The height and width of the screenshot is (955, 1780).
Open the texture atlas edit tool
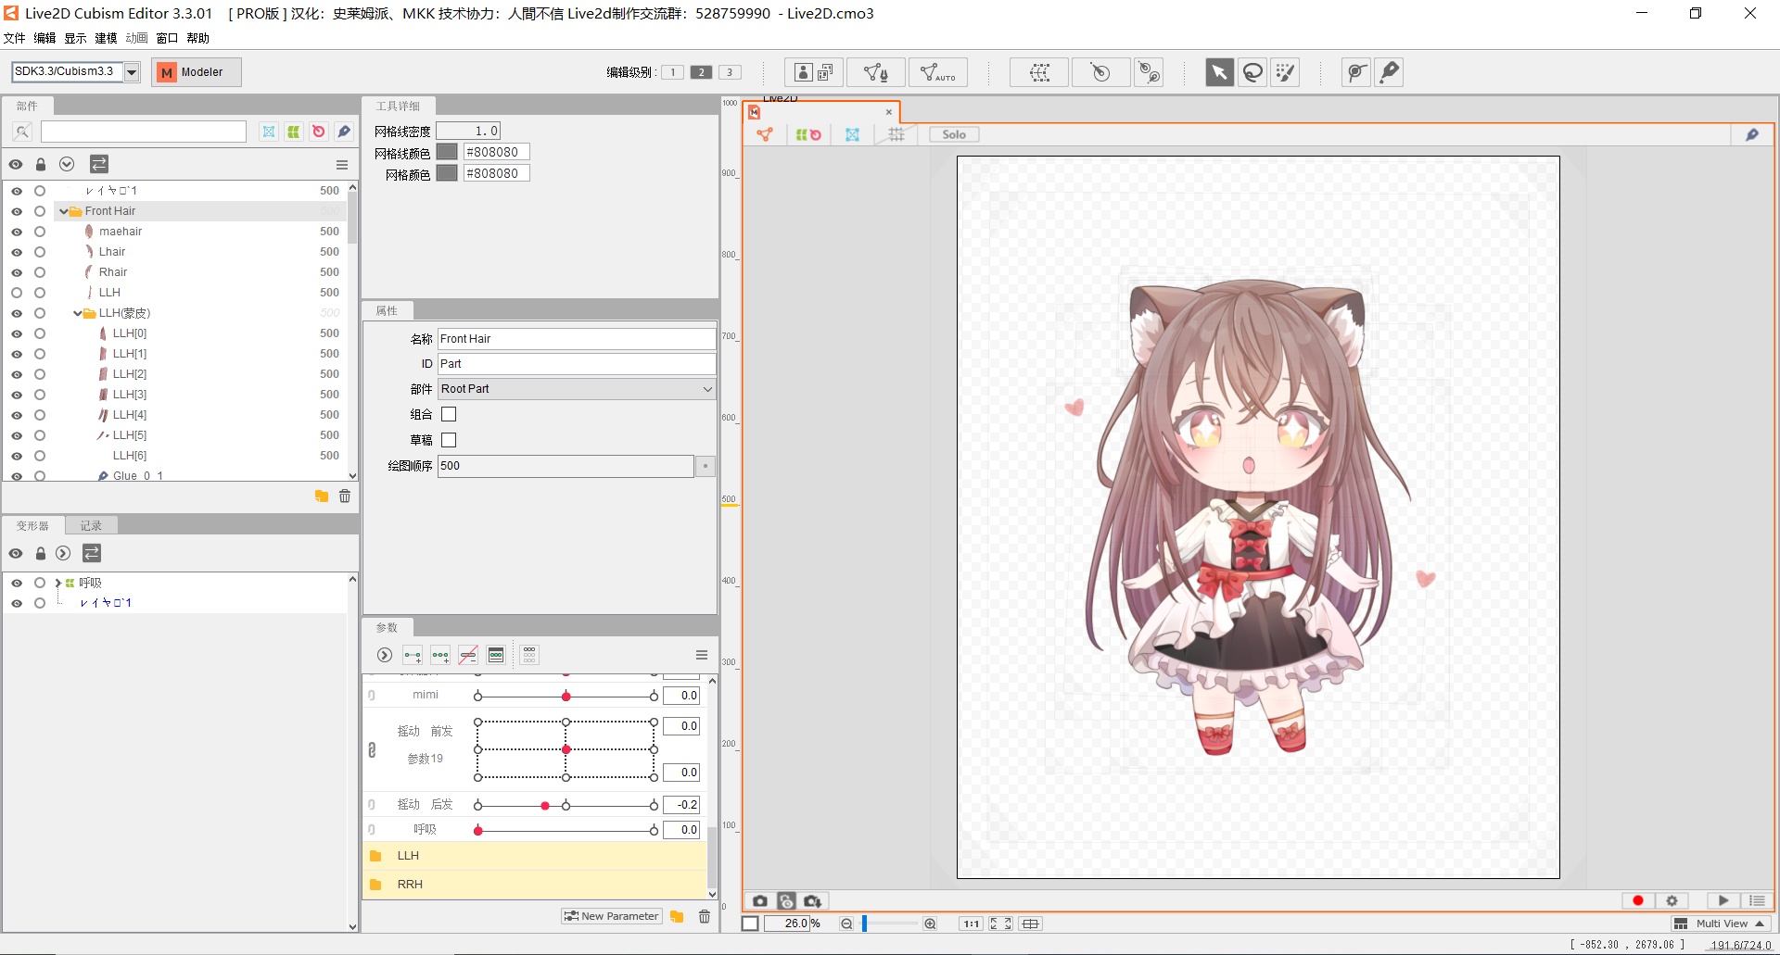pos(814,72)
